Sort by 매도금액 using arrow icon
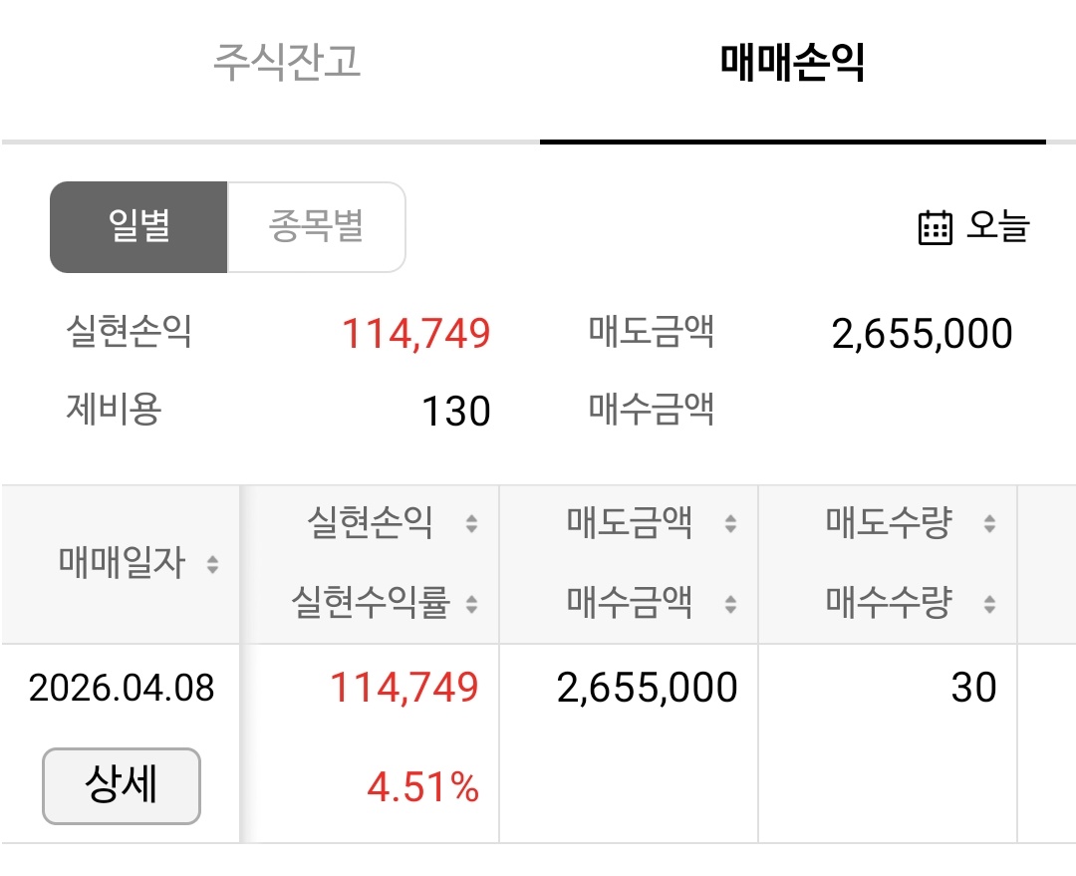The height and width of the screenshot is (876, 1076). pos(730,524)
